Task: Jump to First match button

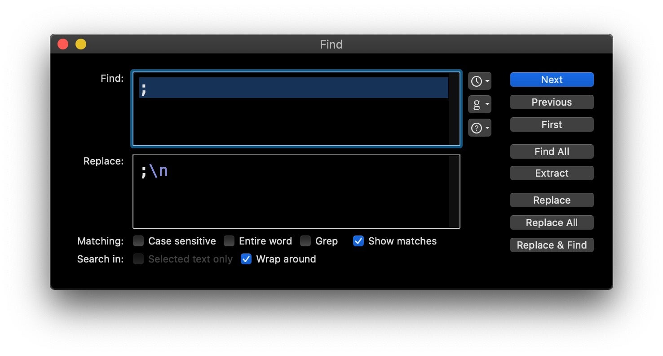Action: (x=552, y=125)
